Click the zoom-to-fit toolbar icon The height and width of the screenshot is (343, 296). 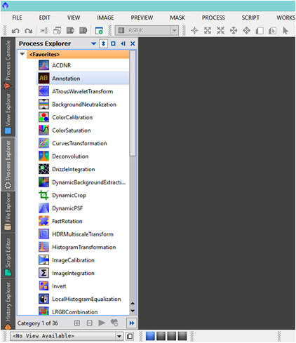coord(208,30)
